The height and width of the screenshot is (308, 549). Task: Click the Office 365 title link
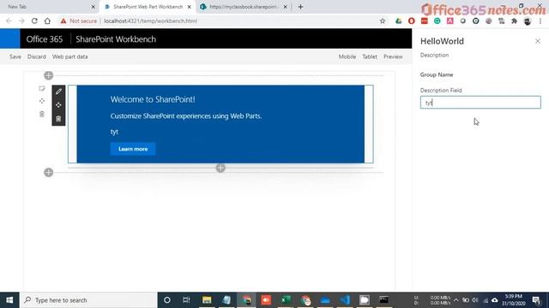(x=45, y=39)
